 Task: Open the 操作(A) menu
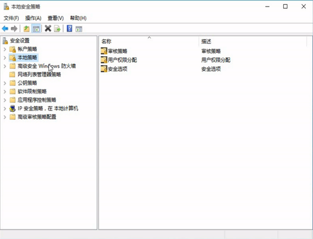33,18
